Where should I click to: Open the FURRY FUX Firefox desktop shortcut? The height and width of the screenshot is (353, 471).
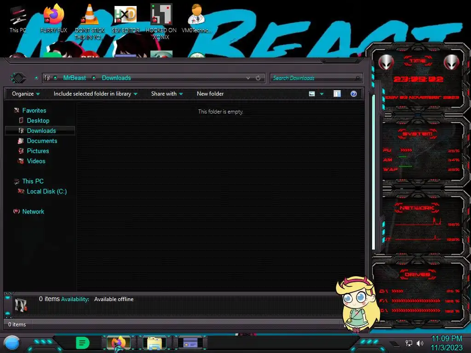[54, 18]
